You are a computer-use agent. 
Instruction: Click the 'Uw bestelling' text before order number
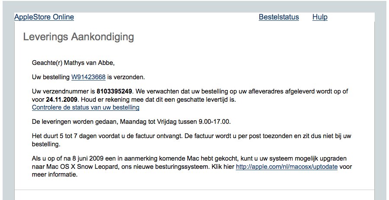point(51,77)
